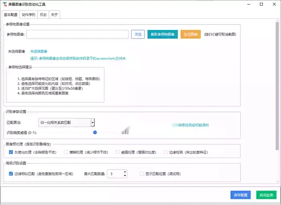Check the 显示匹配位置 checkbox
This screenshot has width=281, height=205.
[141, 174]
